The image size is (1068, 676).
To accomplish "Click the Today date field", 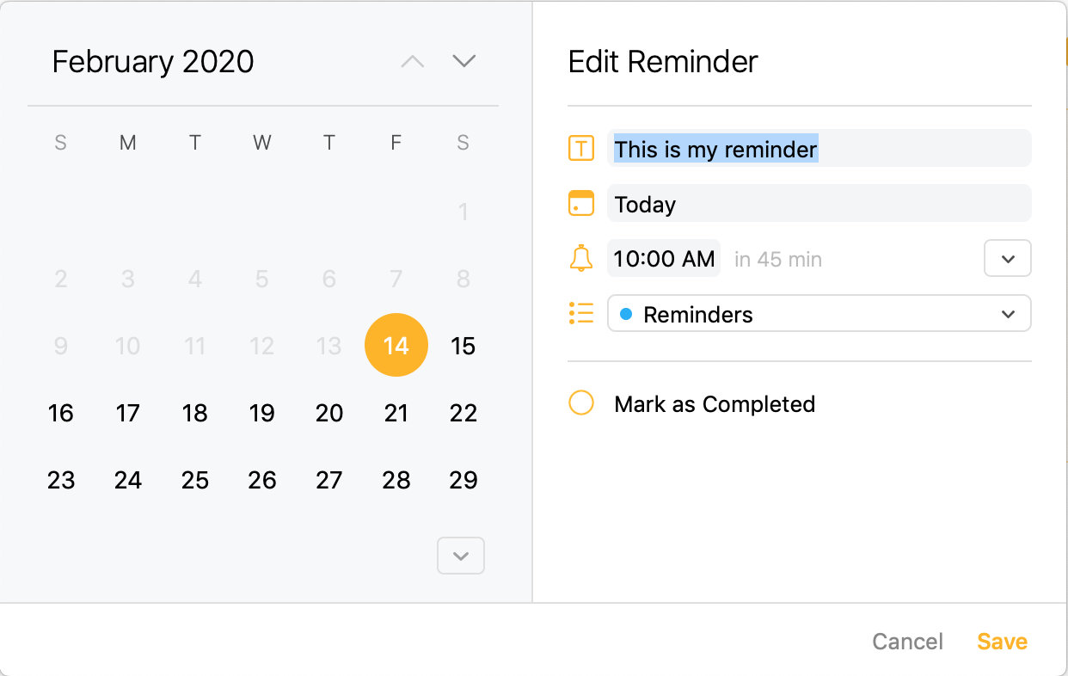I will [819, 204].
